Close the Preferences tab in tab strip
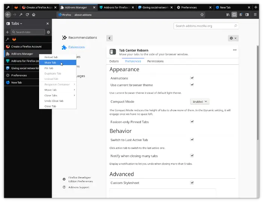Screen dimensions: 263x202 (x=210, y=8)
